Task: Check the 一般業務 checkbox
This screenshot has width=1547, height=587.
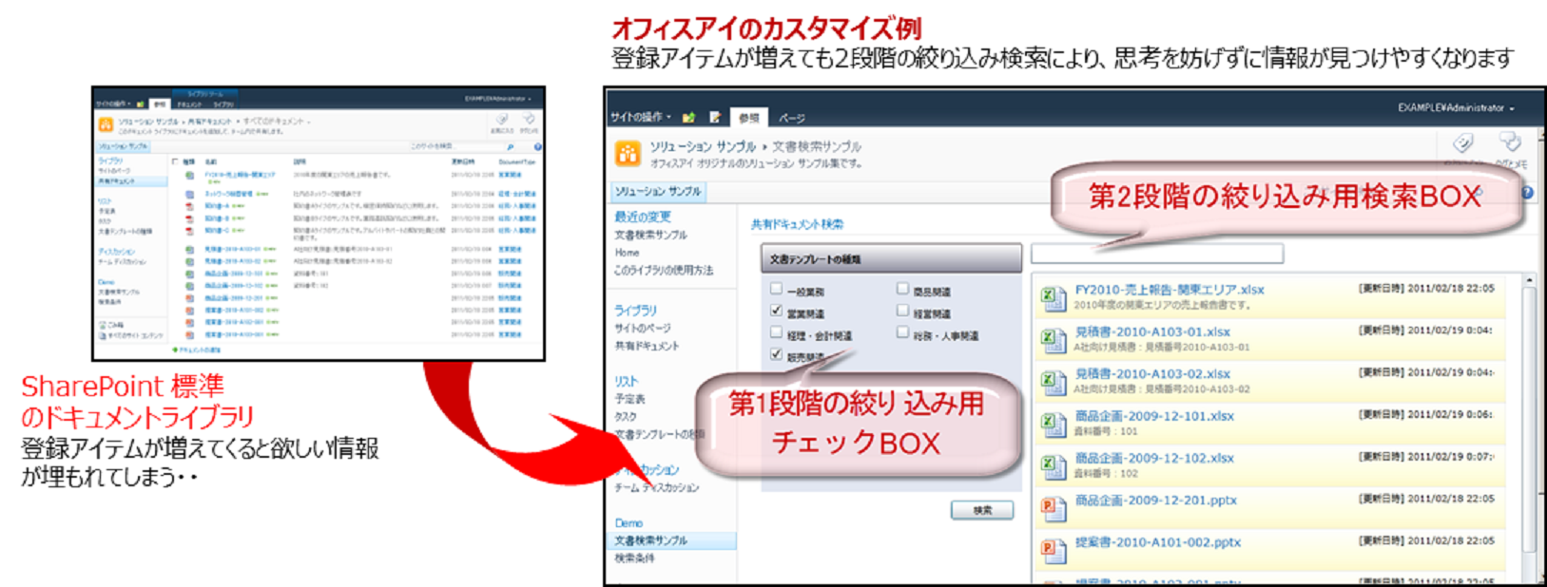Action: [x=777, y=289]
